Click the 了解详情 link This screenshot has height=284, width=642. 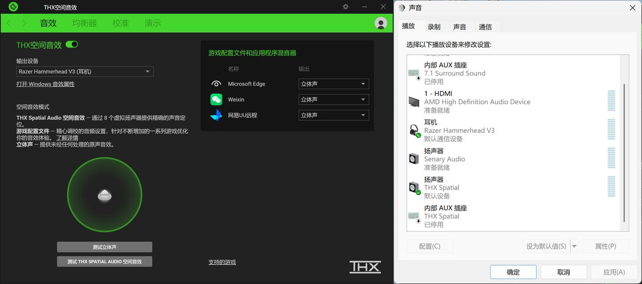[67, 138]
